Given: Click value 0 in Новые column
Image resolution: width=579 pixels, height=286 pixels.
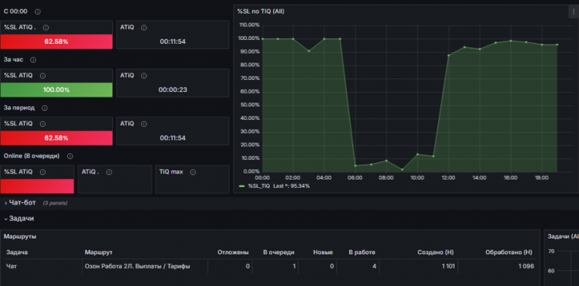Looking at the screenshot, I should click(332, 266).
